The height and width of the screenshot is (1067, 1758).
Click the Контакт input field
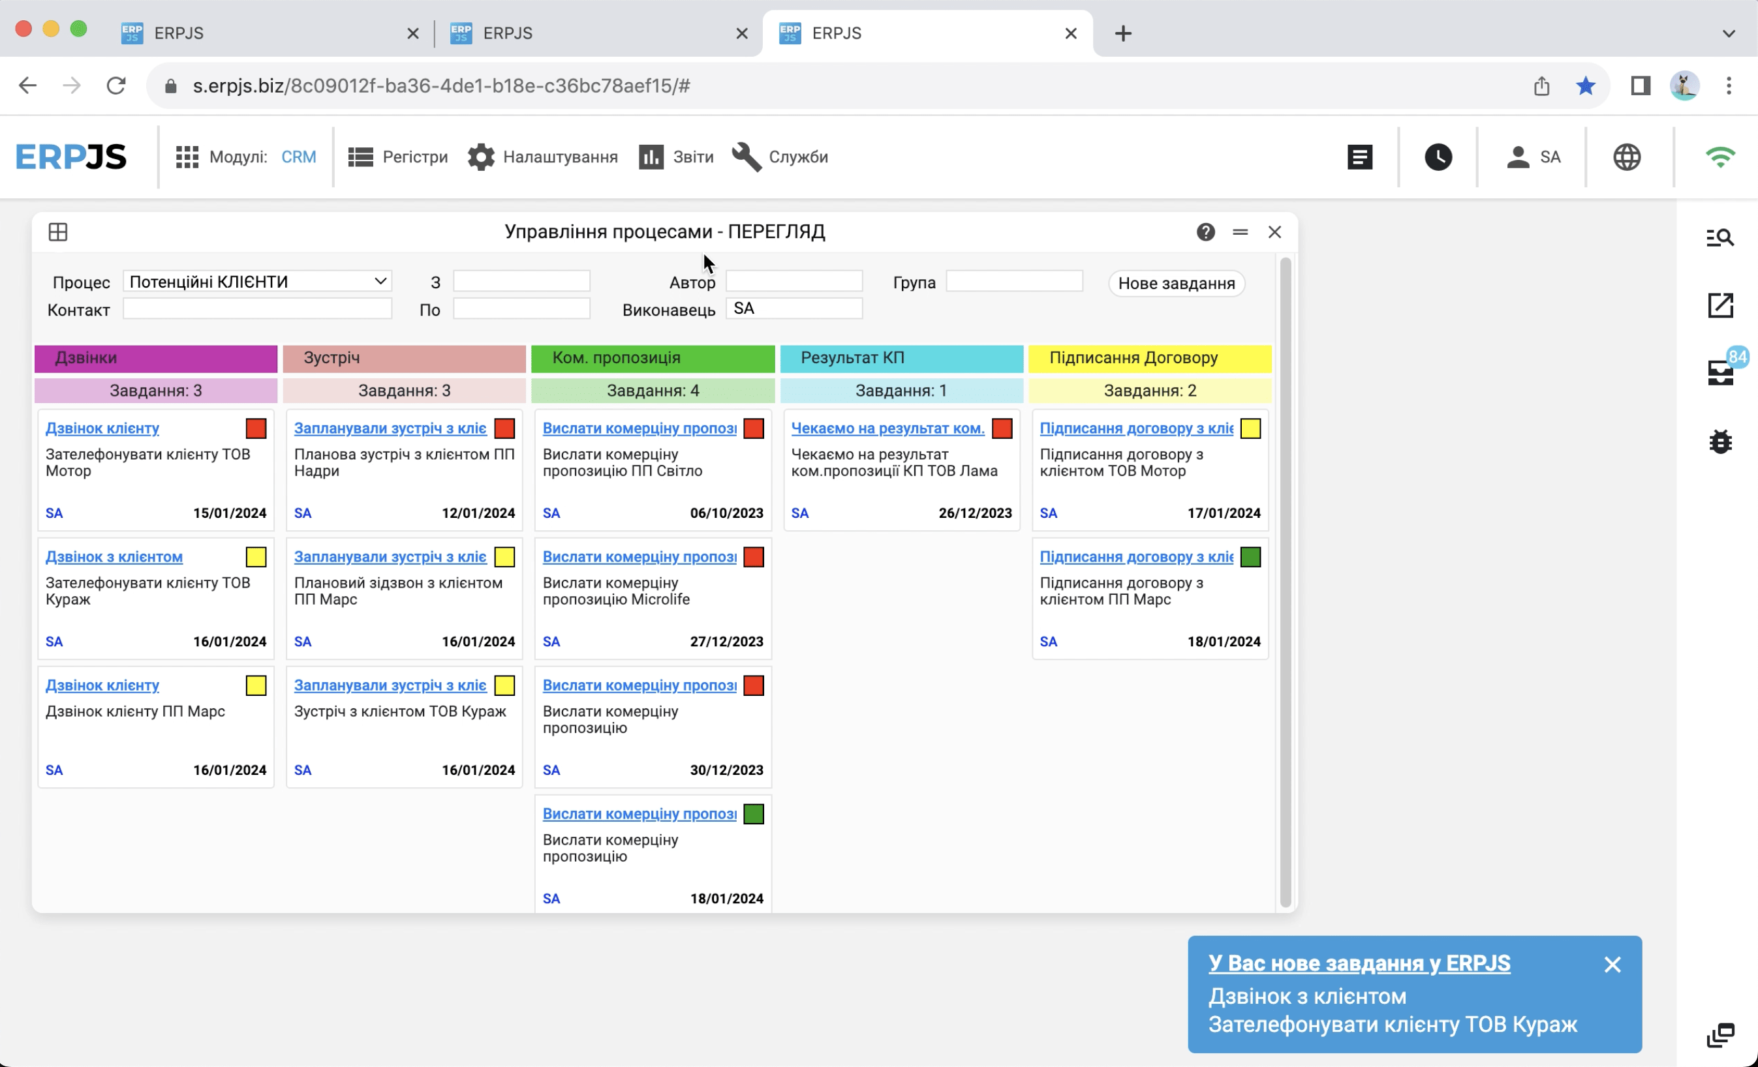pos(258,308)
